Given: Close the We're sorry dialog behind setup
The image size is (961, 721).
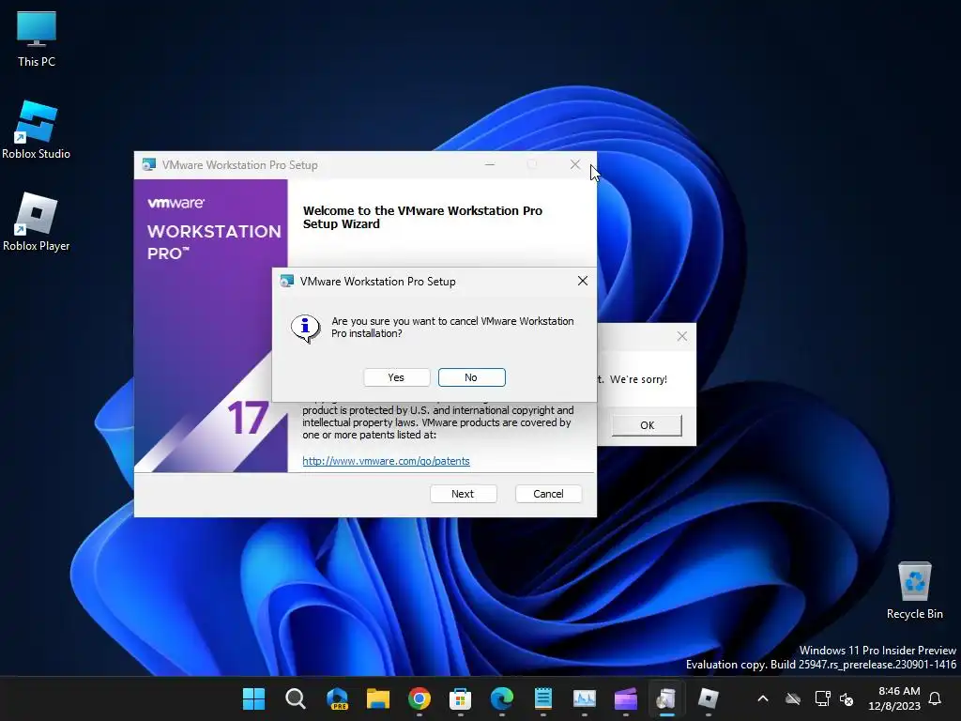Looking at the screenshot, I should (681, 336).
